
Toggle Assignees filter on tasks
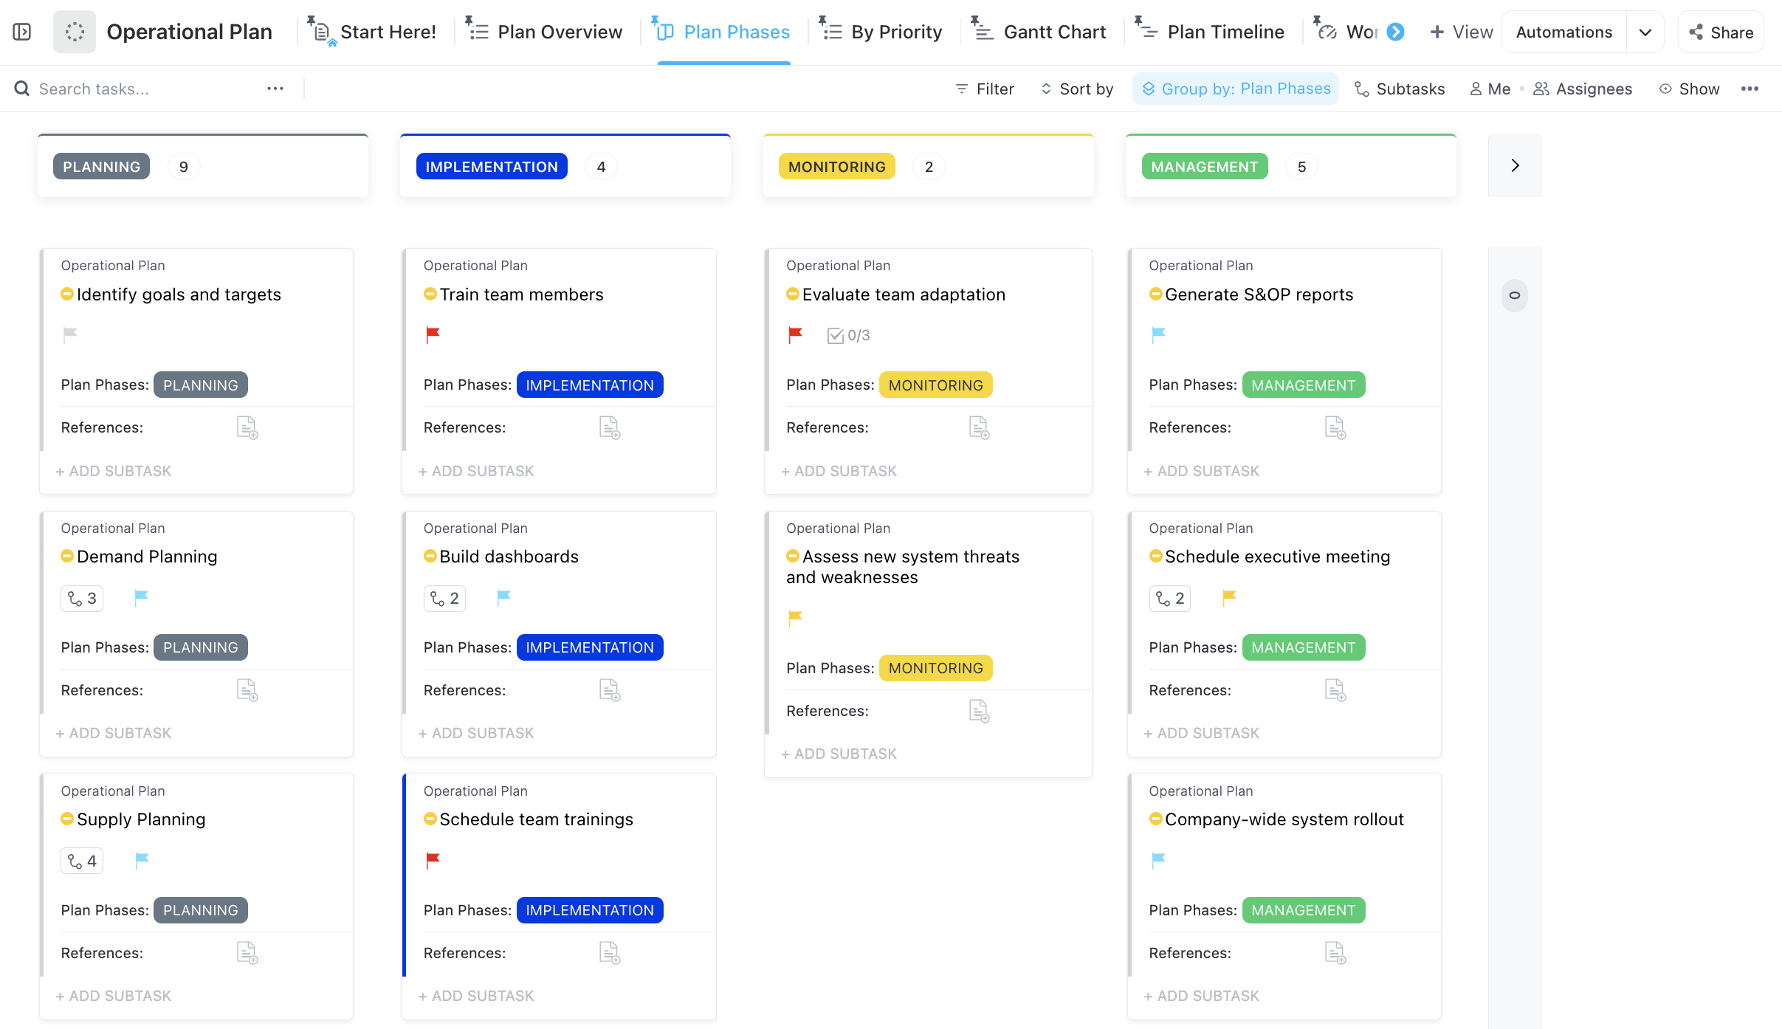[1583, 88]
